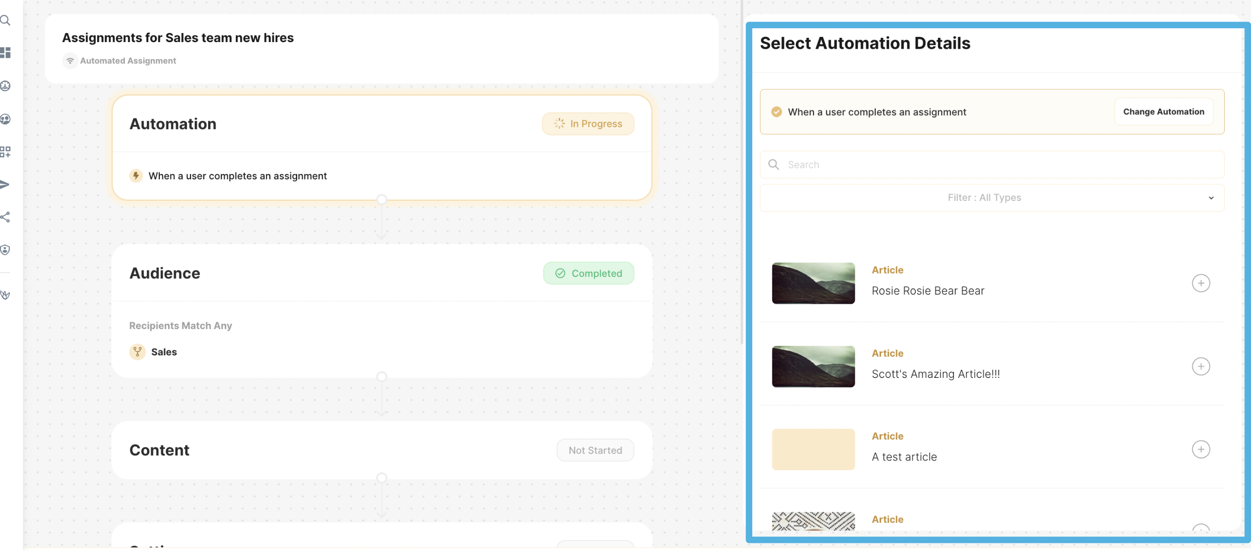Click the lotus leaf icon in sidebar
The image size is (1251, 551).
(x=5, y=295)
